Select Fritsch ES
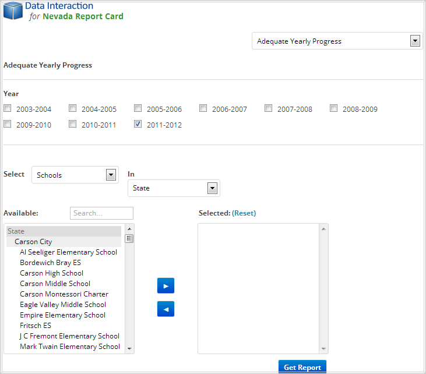Viewport: 426px width, 374px height. (x=36, y=326)
